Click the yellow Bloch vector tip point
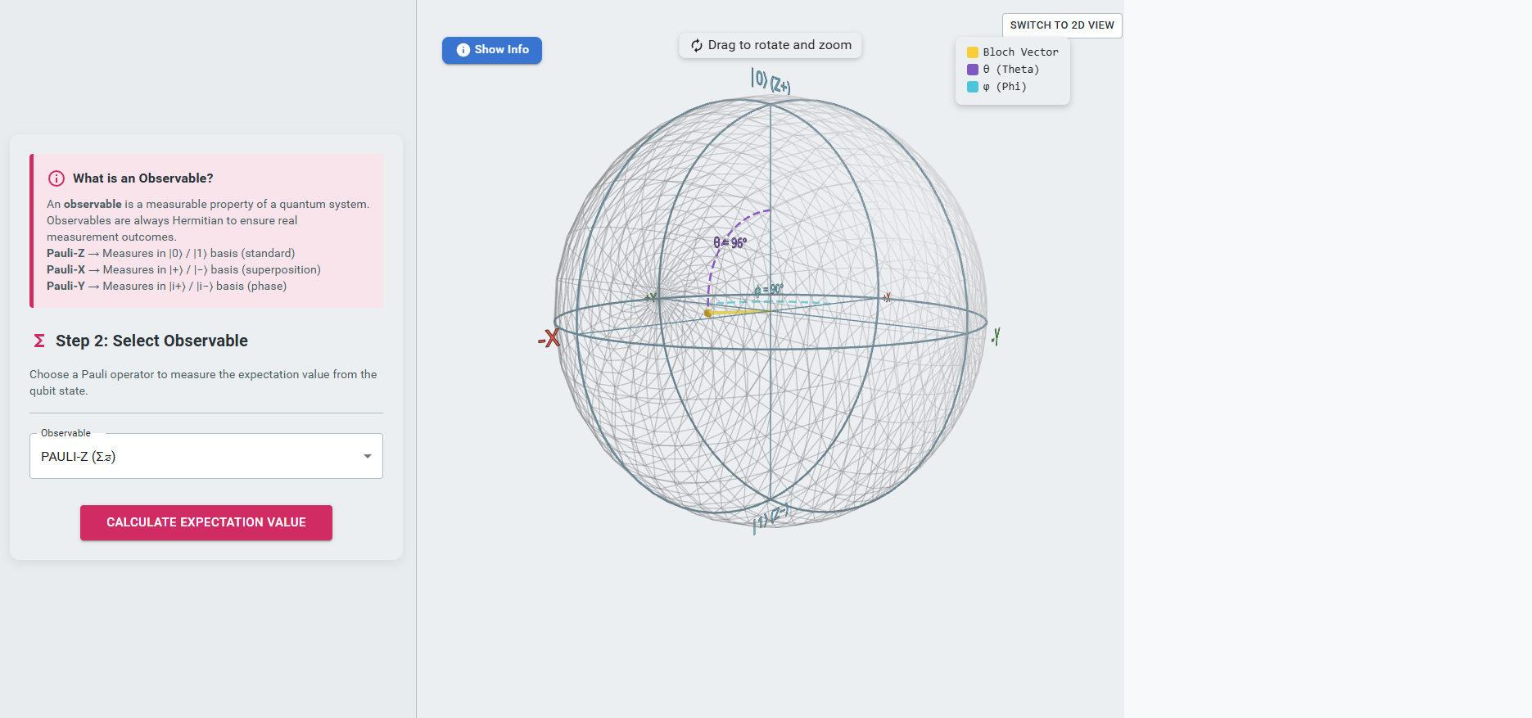 [708, 313]
